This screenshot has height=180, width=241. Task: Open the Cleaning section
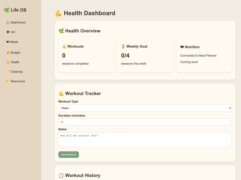[14, 72]
